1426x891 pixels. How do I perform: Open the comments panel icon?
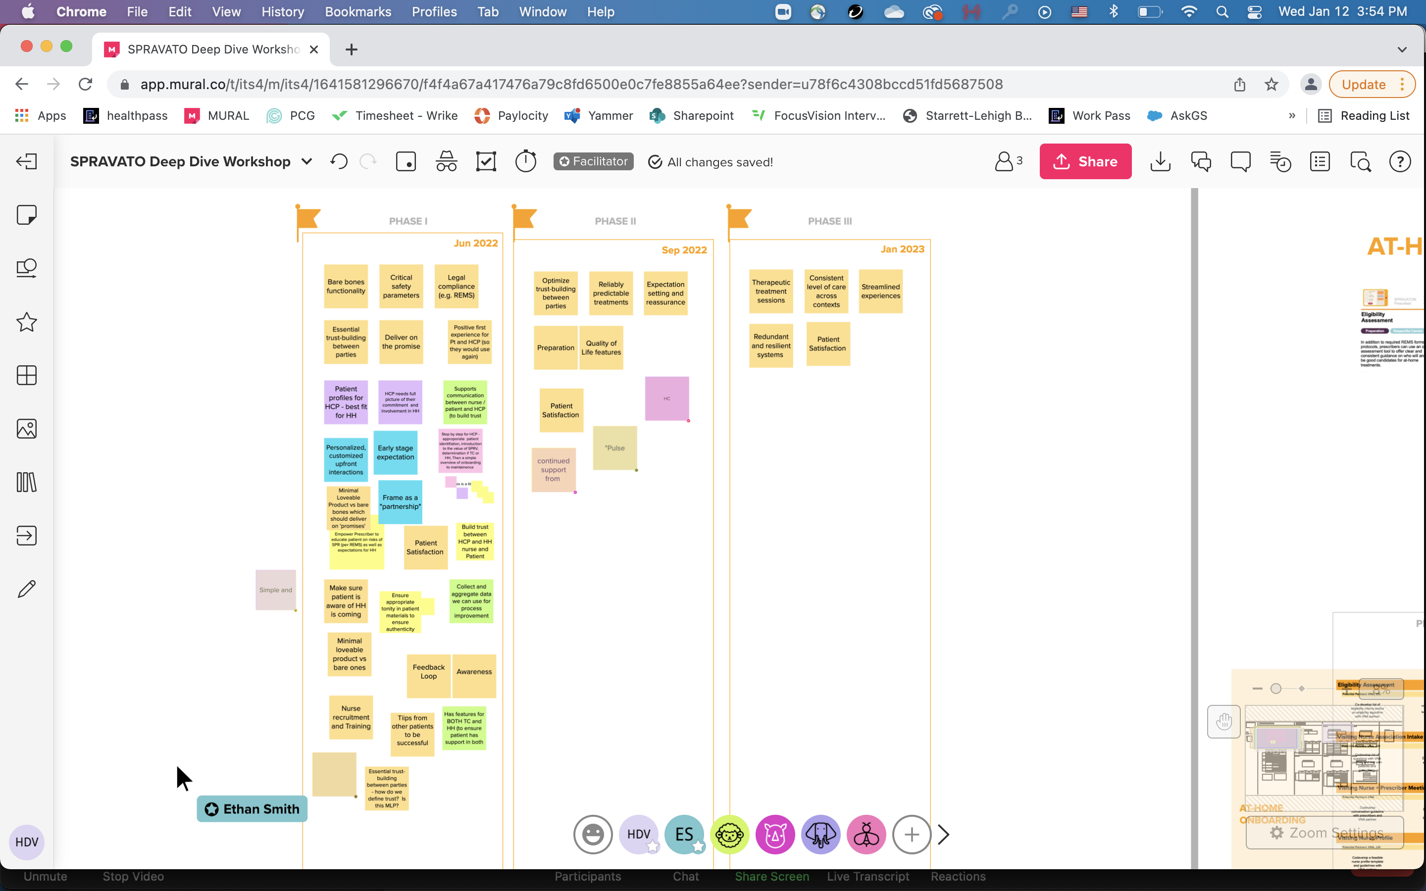point(1240,161)
